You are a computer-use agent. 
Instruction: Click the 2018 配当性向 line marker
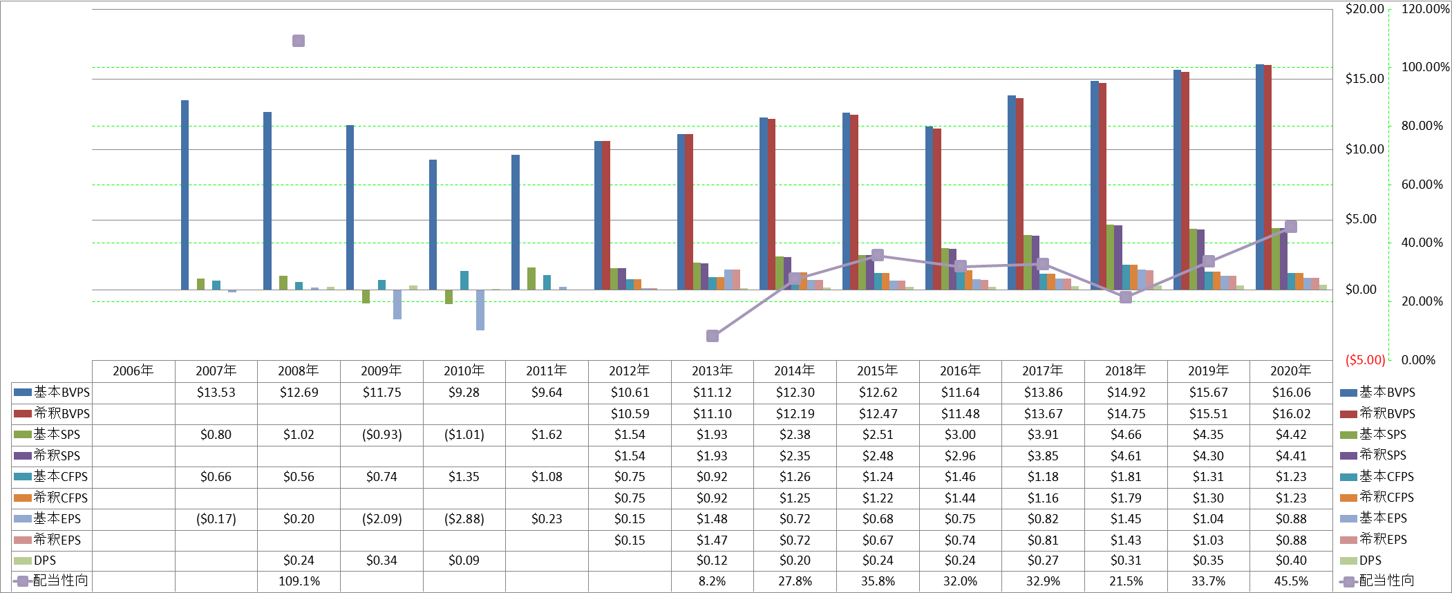(x=1126, y=297)
